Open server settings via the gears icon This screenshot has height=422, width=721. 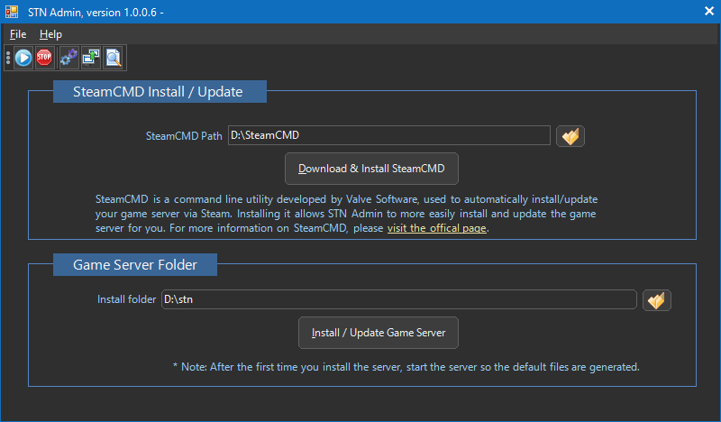pyautogui.click(x=68, y=58)
